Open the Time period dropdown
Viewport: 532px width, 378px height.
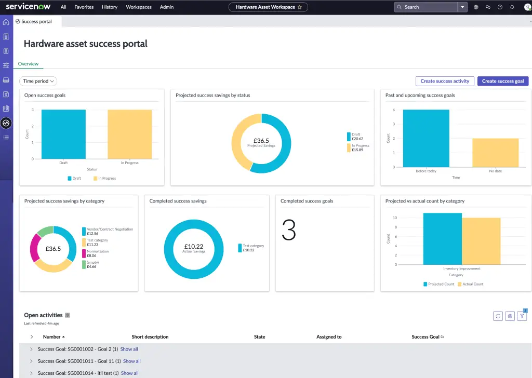pyautogui.click(x=37, y=81)
